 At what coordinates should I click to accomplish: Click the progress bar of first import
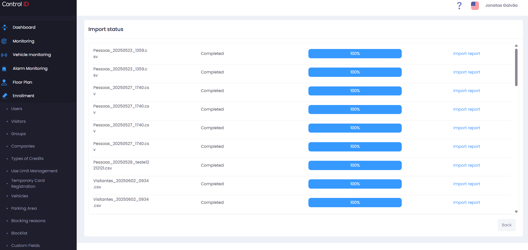pyautogui.click(x=355, y=53)
